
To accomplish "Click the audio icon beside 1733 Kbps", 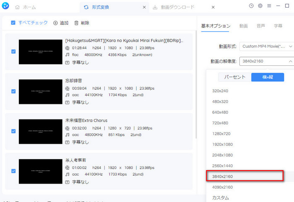I will coord(67,174).
